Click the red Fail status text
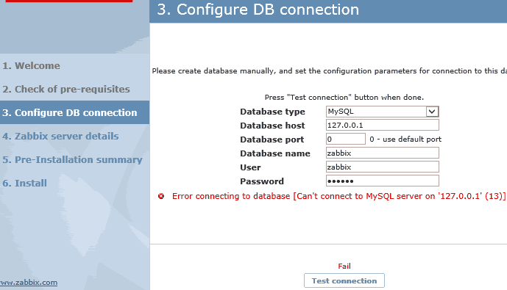This screenshot has height=290, width=507. click(344, 266)
